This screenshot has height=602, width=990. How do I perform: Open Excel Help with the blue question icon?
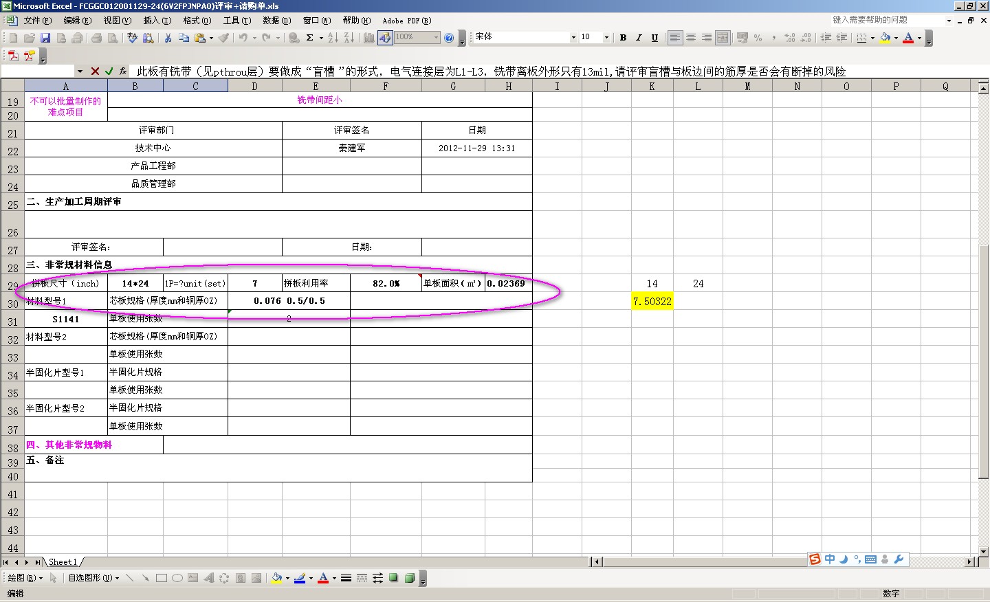click(x=449, y=38)
